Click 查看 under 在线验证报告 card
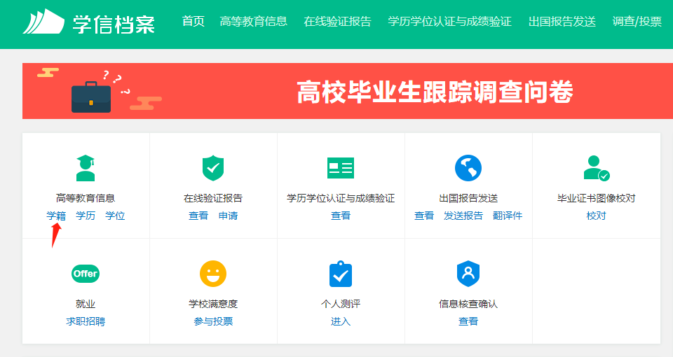673x357 pixels. pyautogui.click(x=198, y=216)
